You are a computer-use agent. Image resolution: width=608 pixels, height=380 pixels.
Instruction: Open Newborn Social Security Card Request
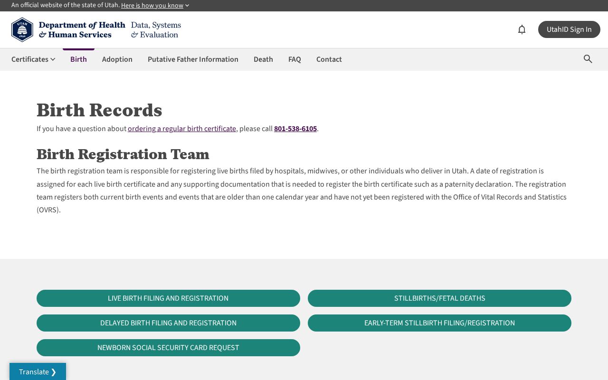(168, 348)
